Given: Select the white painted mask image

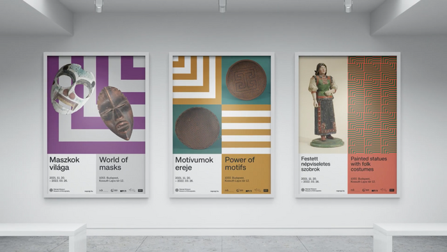Looking at the screenshot, I should click(73, 88).
